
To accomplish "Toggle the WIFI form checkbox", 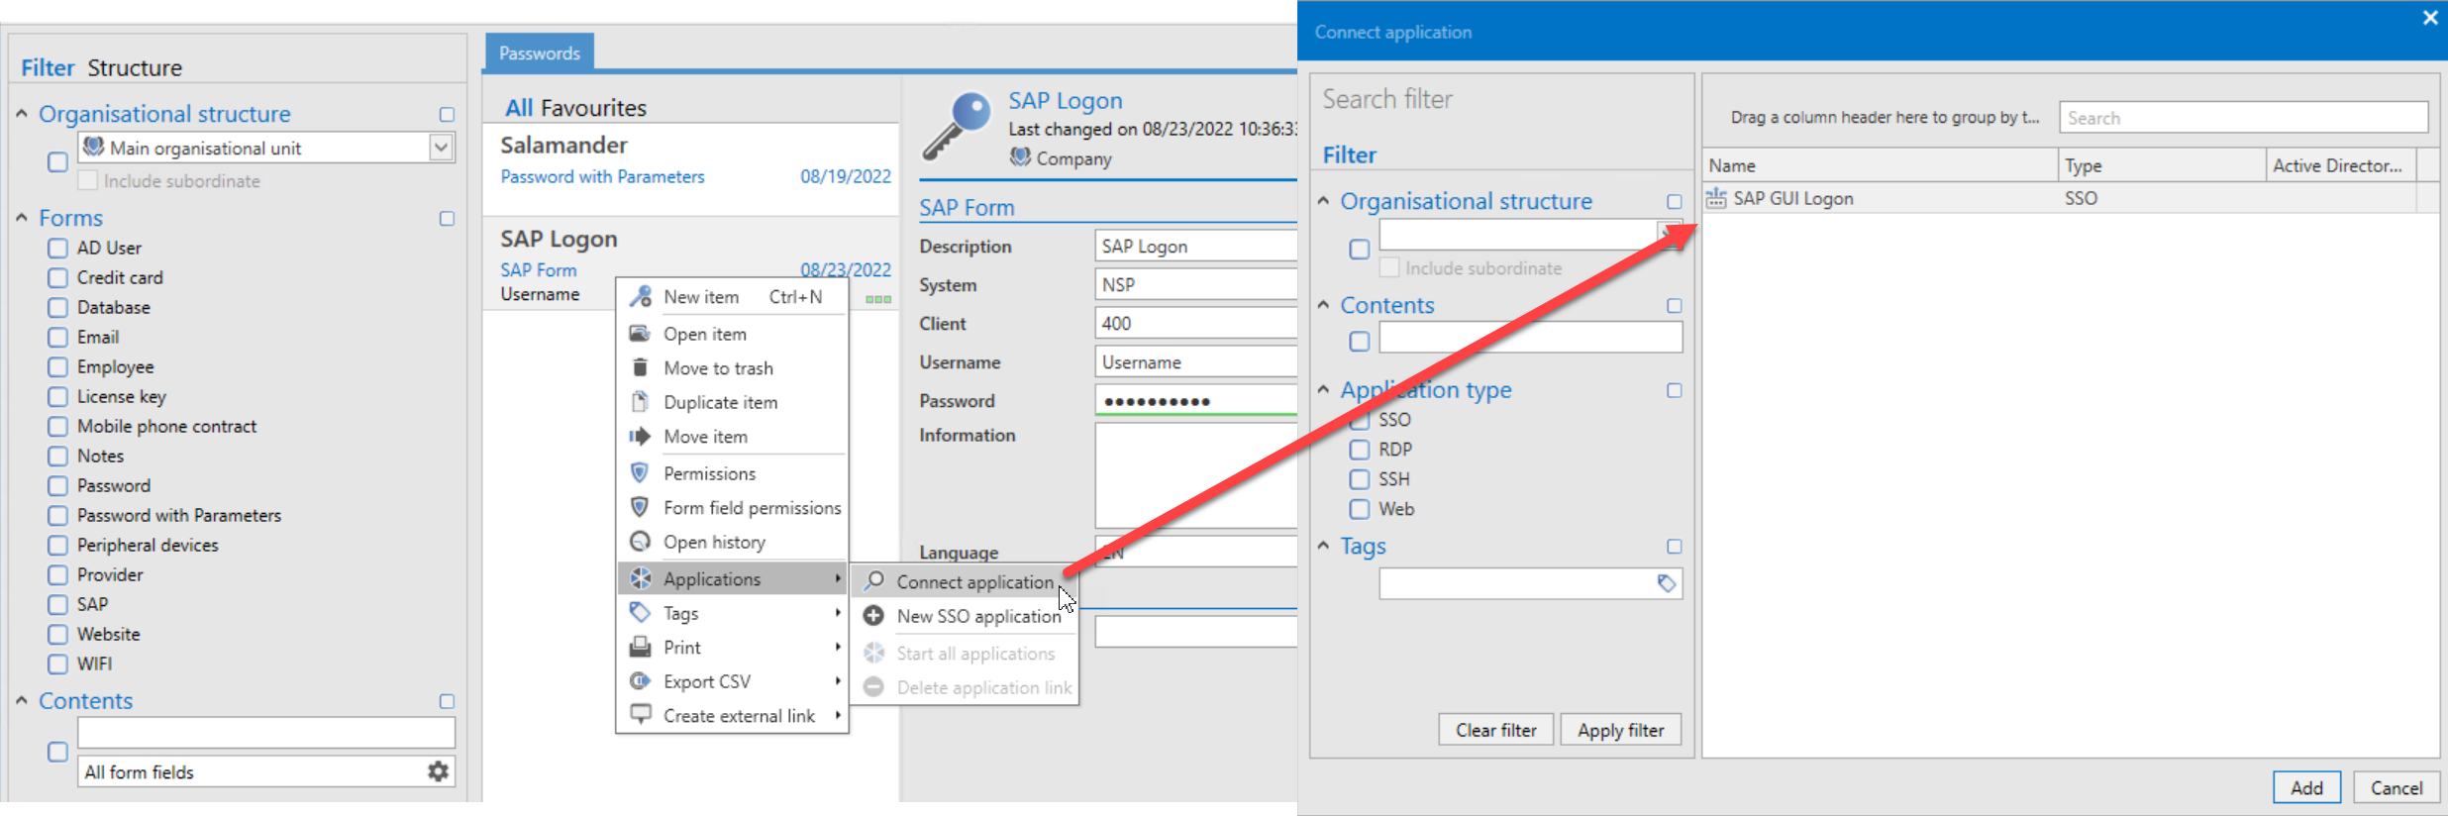I will (58, 663).
